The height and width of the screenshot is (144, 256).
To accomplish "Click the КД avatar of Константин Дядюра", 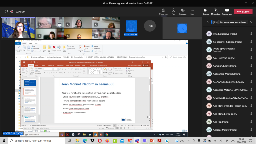I will point(209,42).
